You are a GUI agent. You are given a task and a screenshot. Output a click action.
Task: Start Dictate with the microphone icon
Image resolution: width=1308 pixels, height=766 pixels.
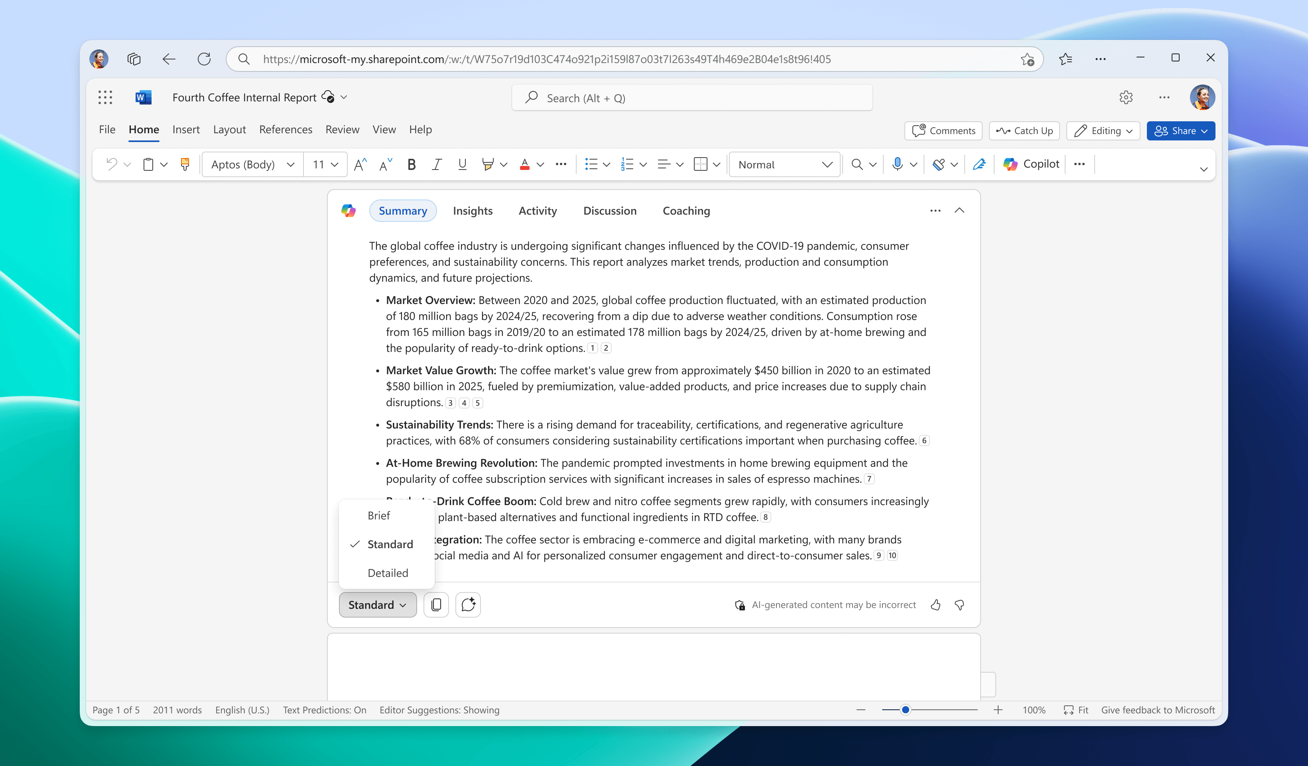[897, 164]
